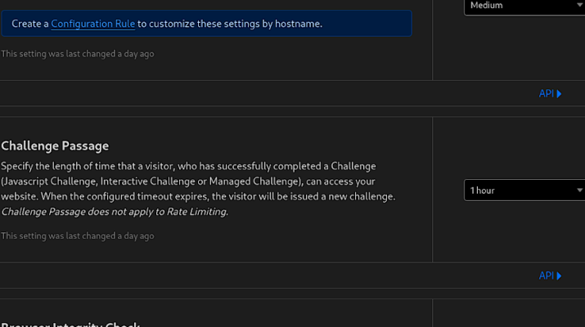Viewport: 585px width, 327px height.
Task: Click the API triangle icon above Challenge Passage
Action: click(560, 94)
